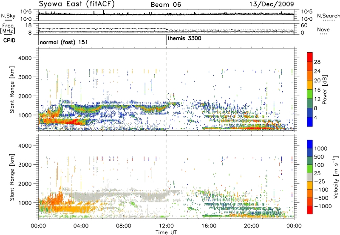Click the '18' frequency axis tick
Image resolution: width=340 pixels, height=235 pixels.
point(28,25)
